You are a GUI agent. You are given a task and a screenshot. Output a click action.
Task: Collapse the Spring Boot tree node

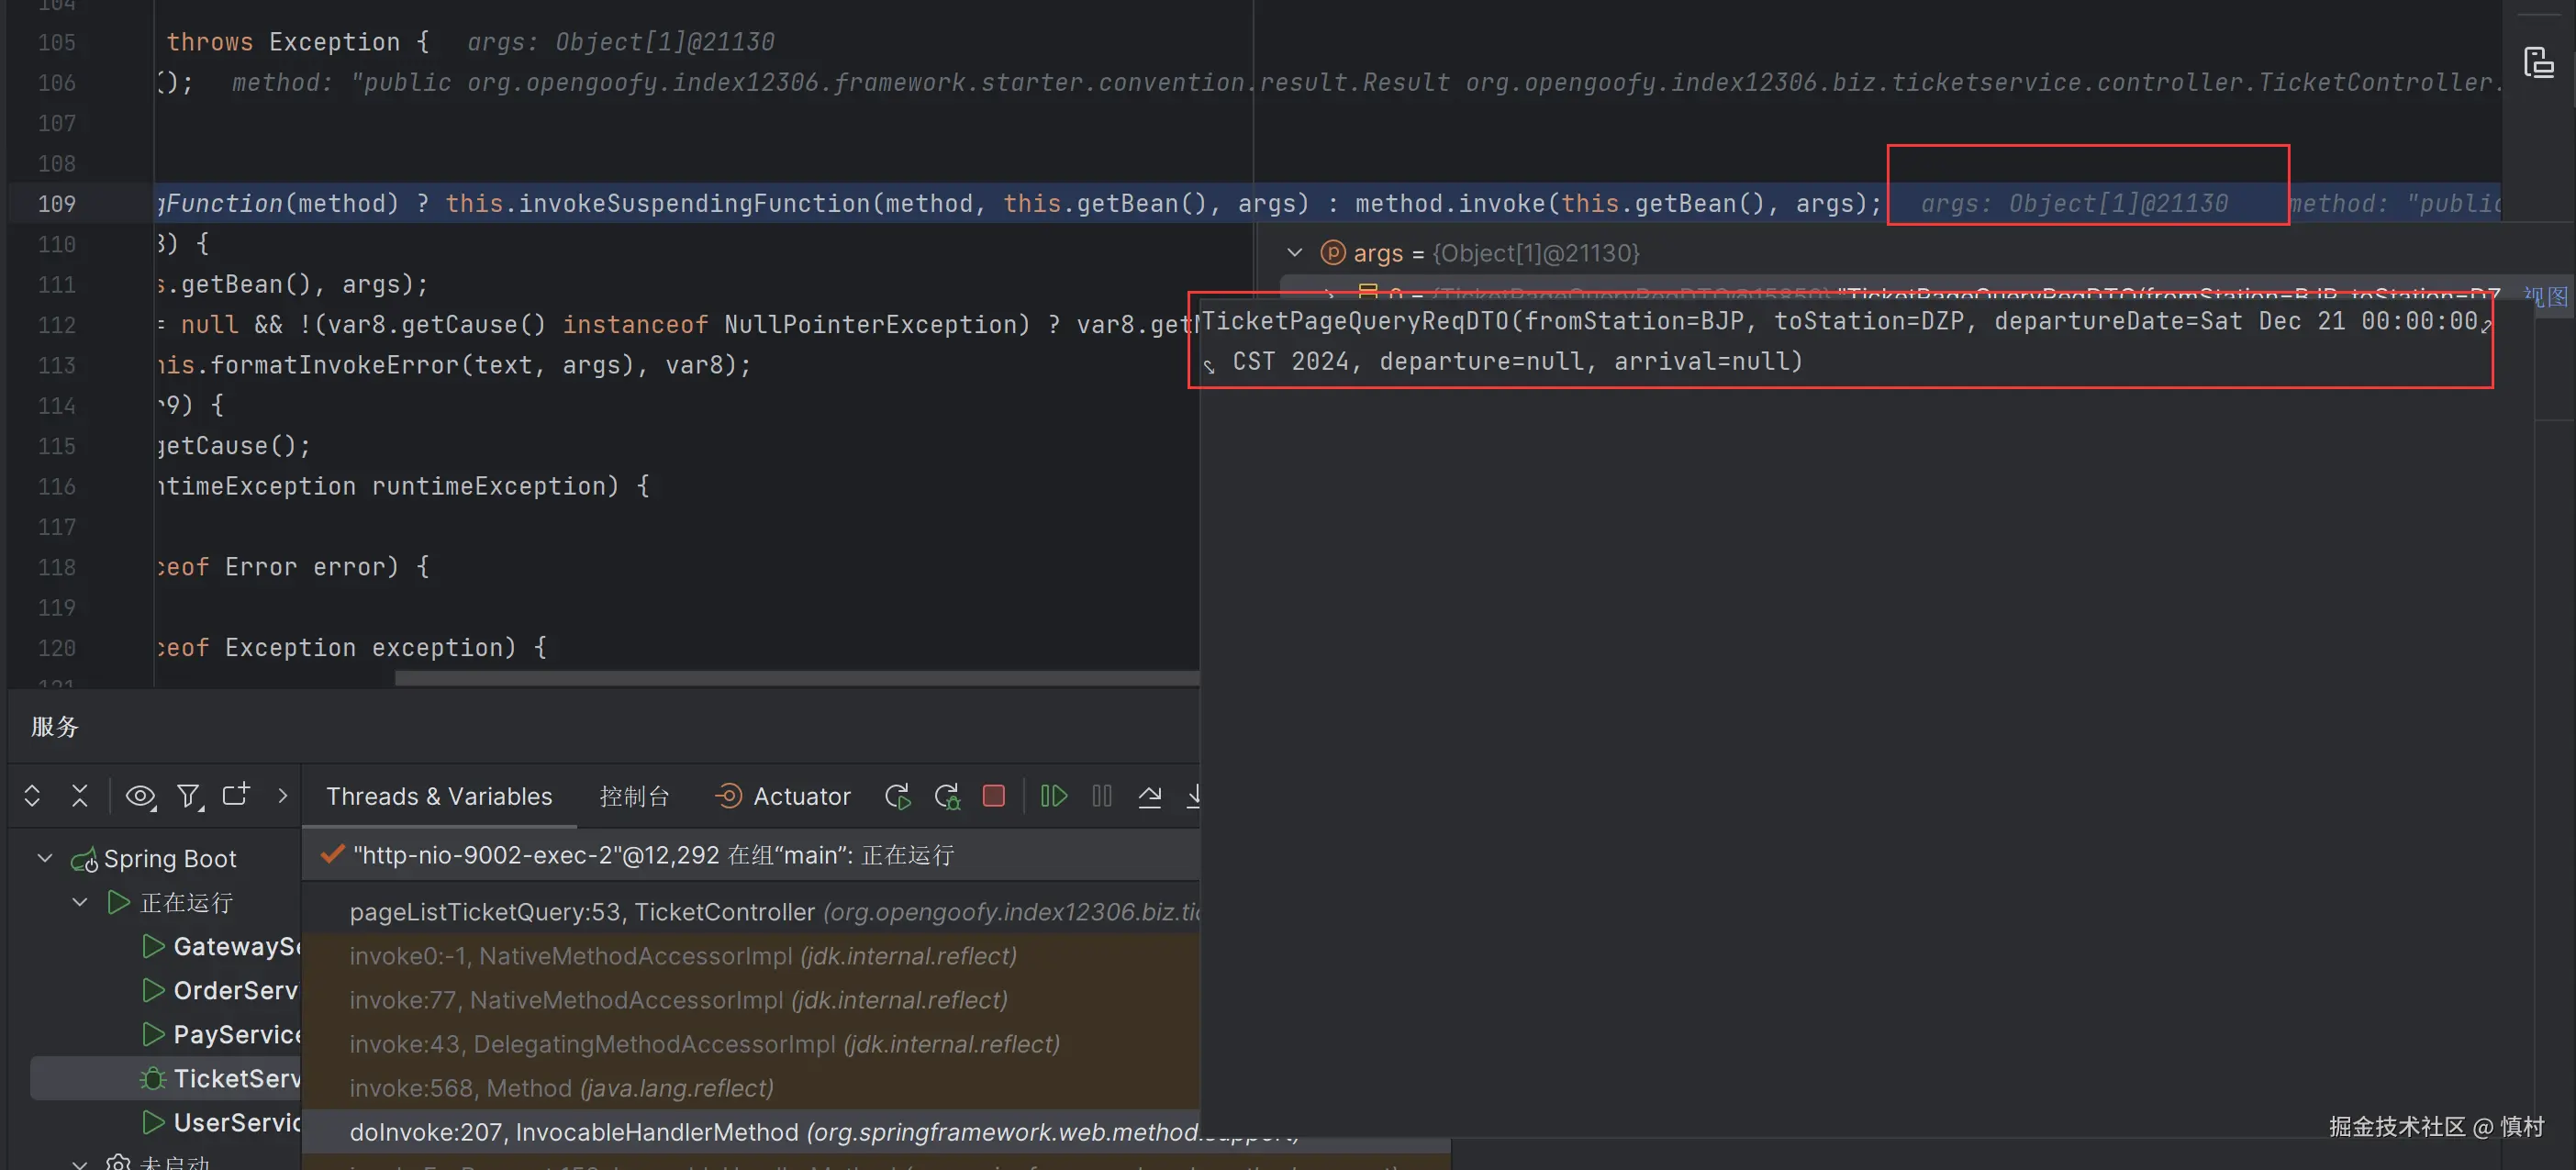tap(45, 858)
